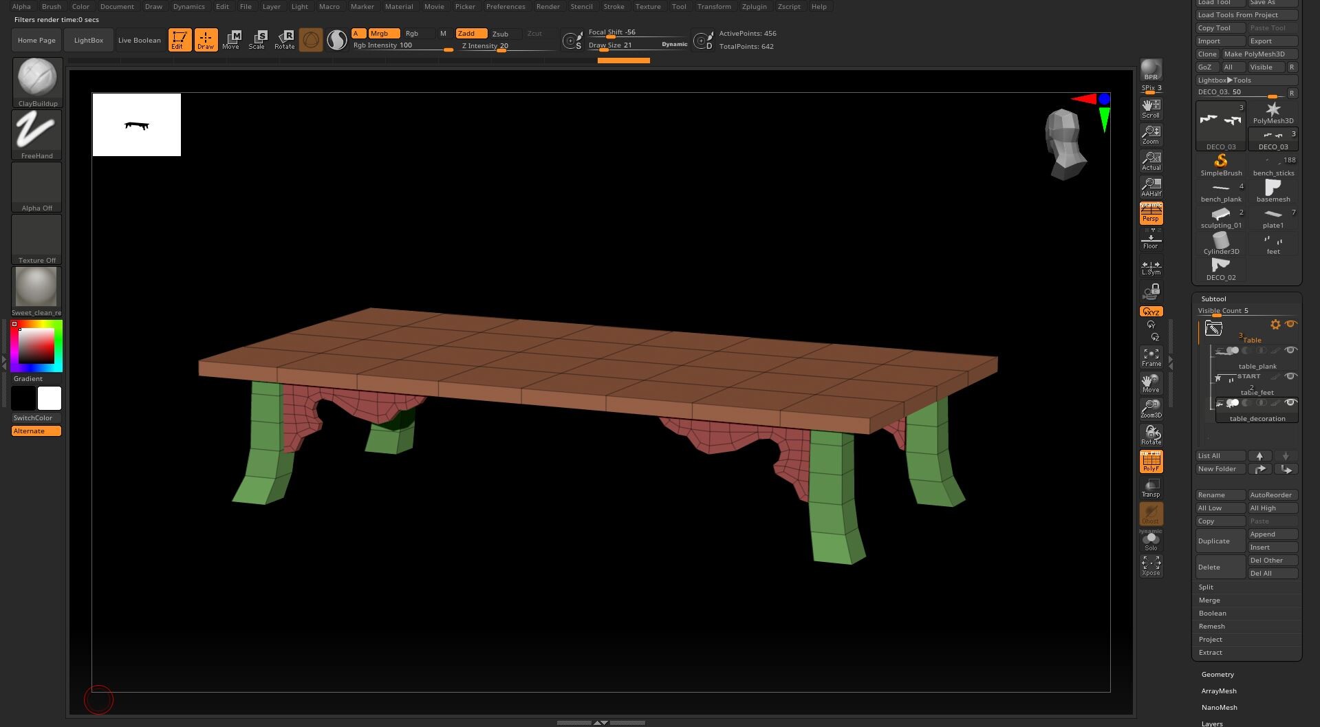
Task: Click the Rgb Intensity slider
Action: pos(402,46)
